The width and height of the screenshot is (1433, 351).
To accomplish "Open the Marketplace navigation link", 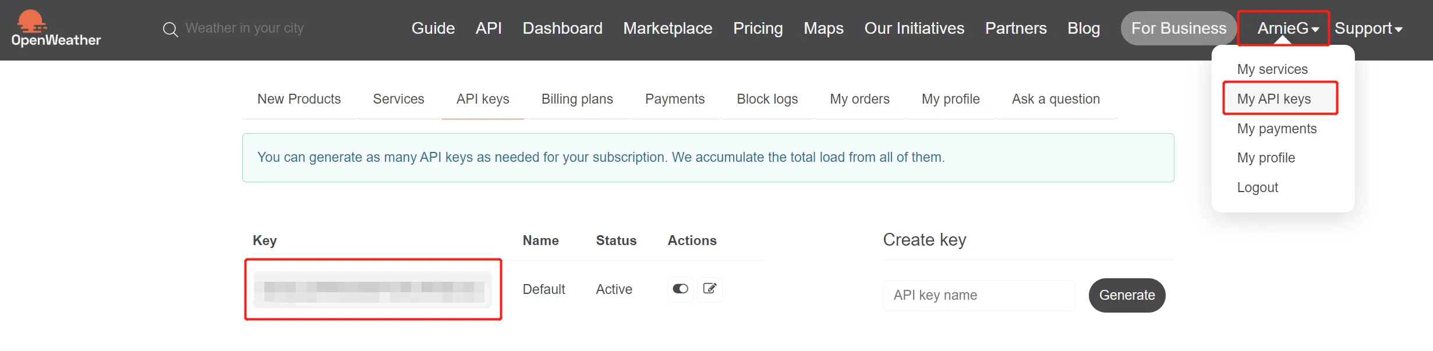I will coord(667,28).
